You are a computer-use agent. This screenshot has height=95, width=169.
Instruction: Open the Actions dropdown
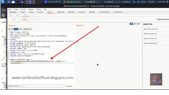[27, 29]
